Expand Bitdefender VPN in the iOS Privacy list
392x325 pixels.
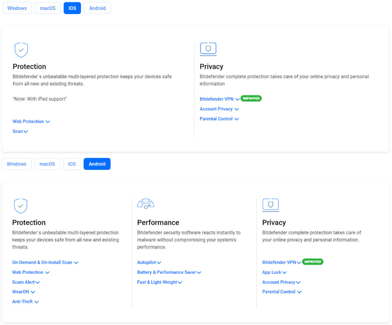(x=219, y=99)
